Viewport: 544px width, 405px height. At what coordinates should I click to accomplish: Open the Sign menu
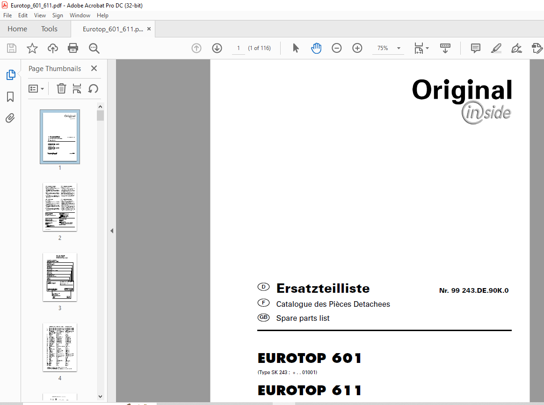pos(58,15)
